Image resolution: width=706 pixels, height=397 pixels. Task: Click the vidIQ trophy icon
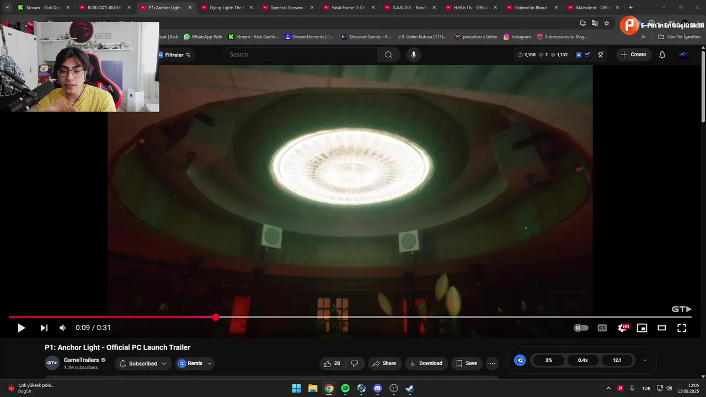601,55
